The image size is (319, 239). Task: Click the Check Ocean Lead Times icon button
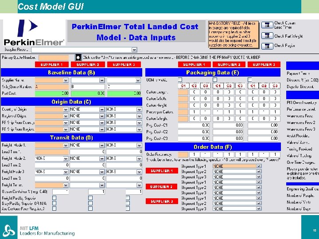[x=267, y=25]
